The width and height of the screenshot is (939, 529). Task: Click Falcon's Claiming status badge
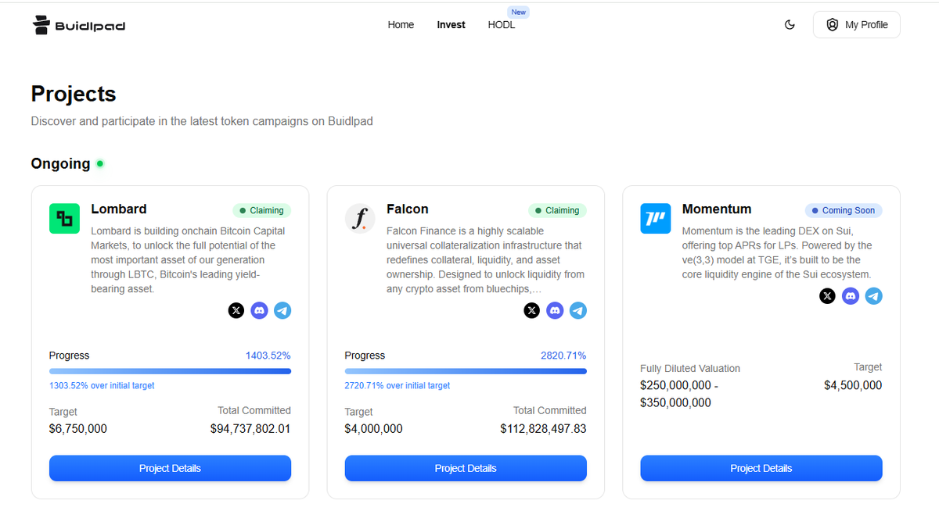(x=557, y=210)
